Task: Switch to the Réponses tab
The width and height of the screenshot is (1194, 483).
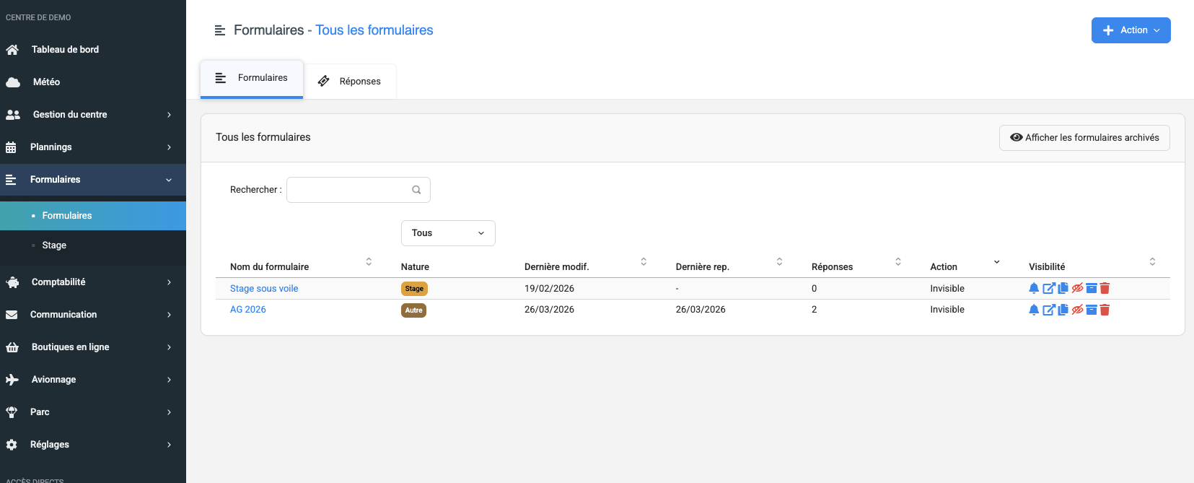Action: 350,82
